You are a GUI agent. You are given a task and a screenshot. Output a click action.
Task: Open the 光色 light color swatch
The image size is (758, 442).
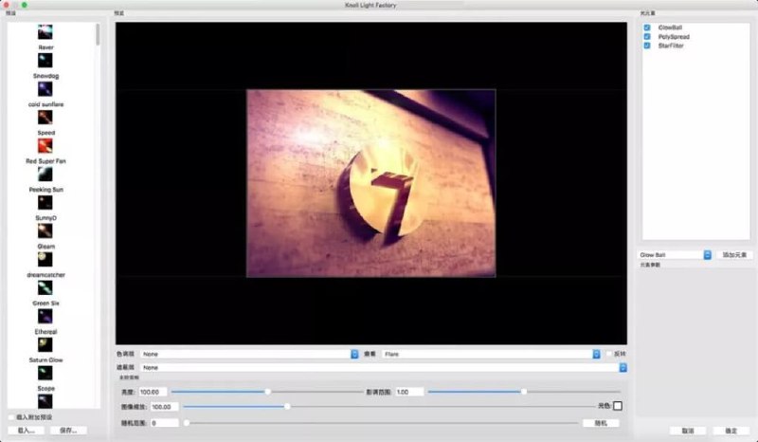click(x=618, y=406)
